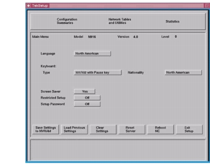Click the empty message area at bottom
210x165 pixels.
[x=118, y=150]
